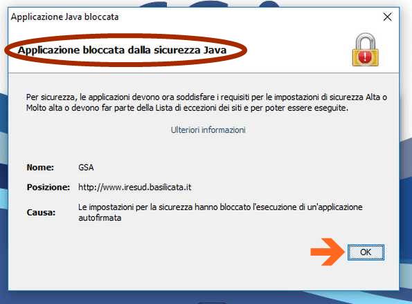Viewport: 412px width, 304px height.
Task: Click the line starting Molto alta o devono
Action: (x=187, y=108)
